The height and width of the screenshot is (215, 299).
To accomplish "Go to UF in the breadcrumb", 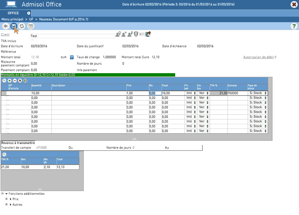I will click(31, 19).
